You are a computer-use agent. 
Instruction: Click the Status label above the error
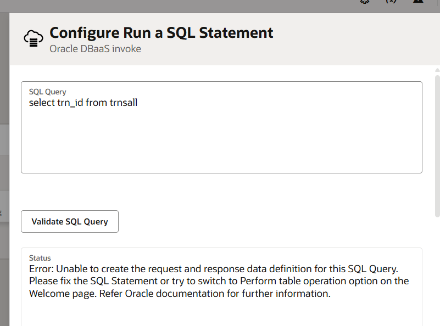40,257
